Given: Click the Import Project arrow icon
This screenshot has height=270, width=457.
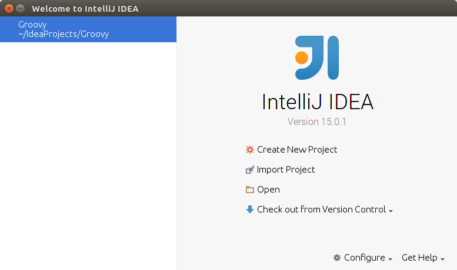Looking at the screenshot, I should point(250,170).
